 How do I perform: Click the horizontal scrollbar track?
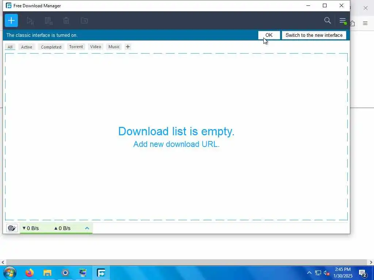[187, 262]
